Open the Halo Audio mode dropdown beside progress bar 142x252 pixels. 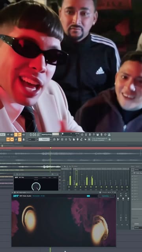[106, 196]
